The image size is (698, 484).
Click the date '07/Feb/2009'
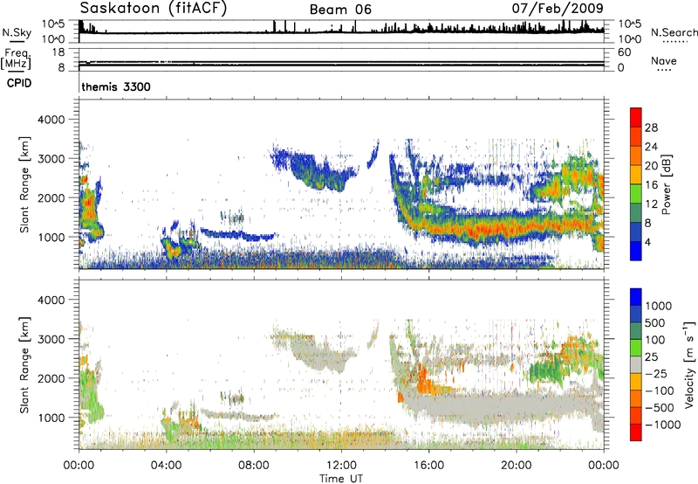tap(558, 8)
